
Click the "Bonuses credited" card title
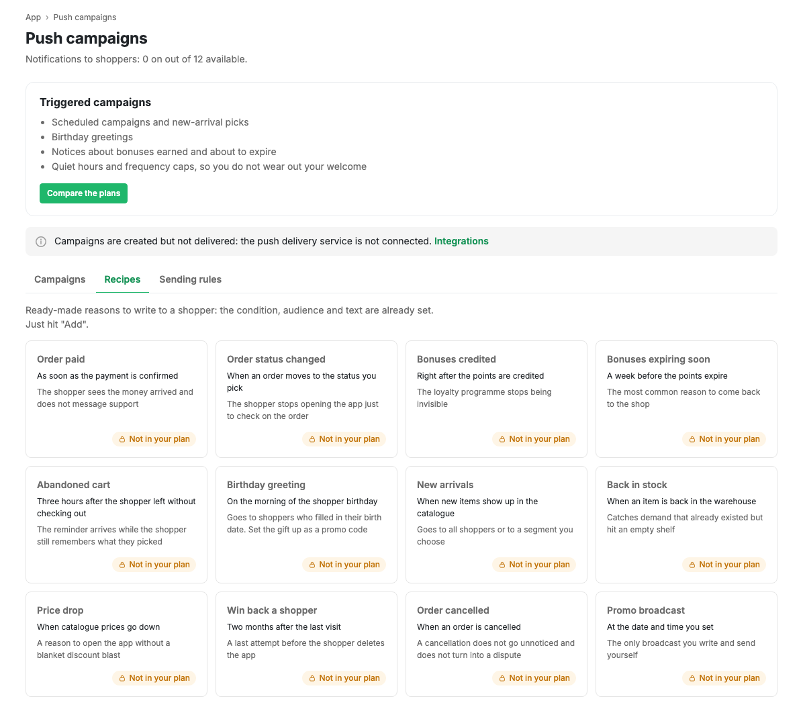pyautogui.click(x=457, y=360)
